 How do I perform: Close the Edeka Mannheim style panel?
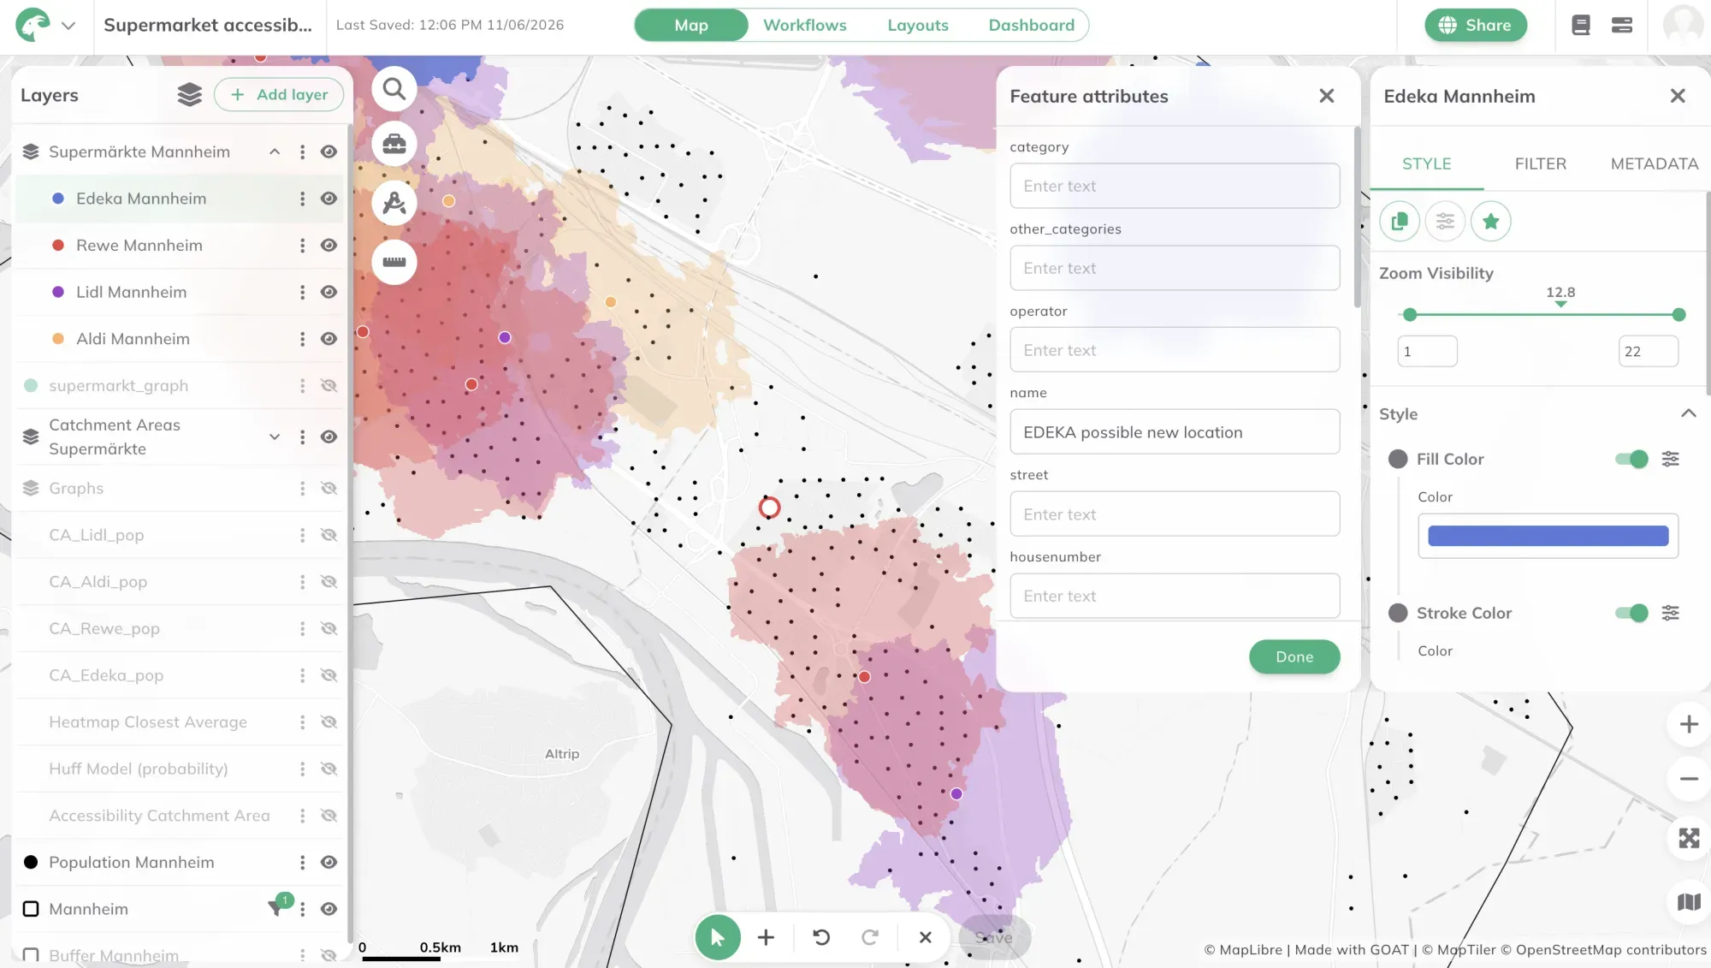coord(1678,97)
